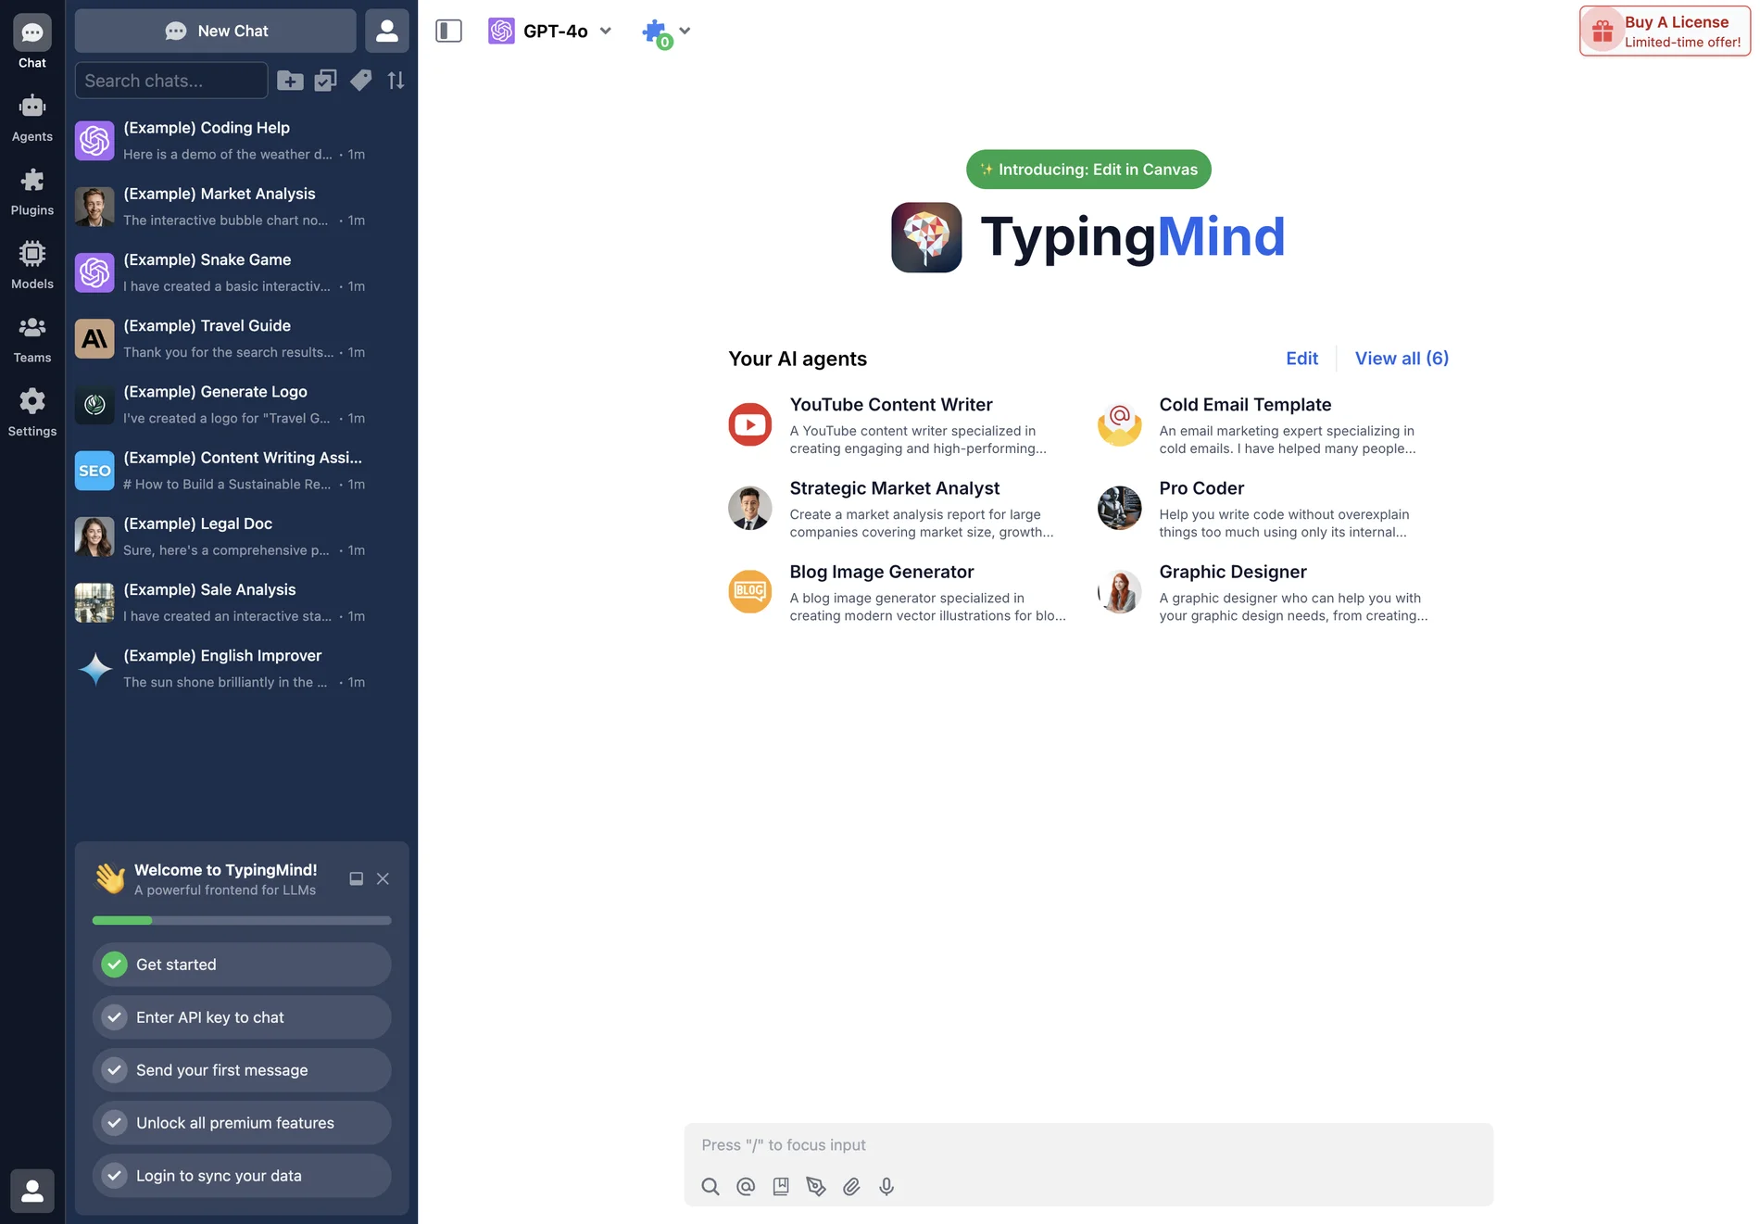The image size is (1760, 1224).
Task: Expand the plugins dropdown with puzzle icon
Action: click(667, 32)
